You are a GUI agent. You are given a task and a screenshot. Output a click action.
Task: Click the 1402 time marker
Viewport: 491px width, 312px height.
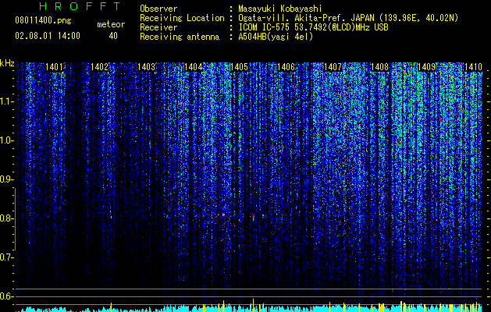[100, 67]
